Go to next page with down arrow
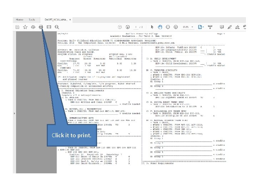Image resolution: width=257 pixels, height=193 pixels. pyautogui.click(x=128, y=27)
